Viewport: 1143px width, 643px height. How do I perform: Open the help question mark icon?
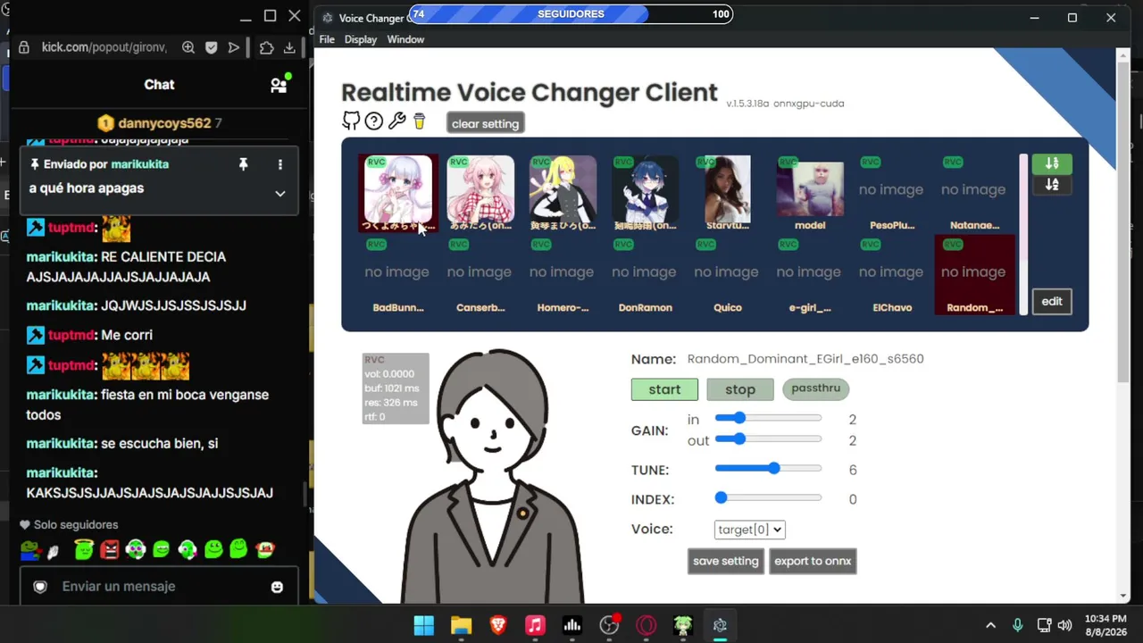point(374,121)
